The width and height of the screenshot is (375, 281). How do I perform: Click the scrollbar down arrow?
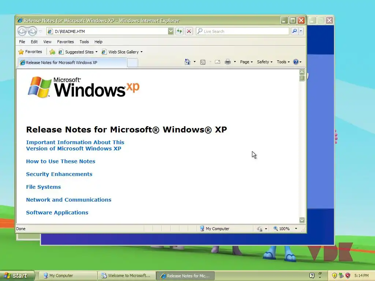302,220
